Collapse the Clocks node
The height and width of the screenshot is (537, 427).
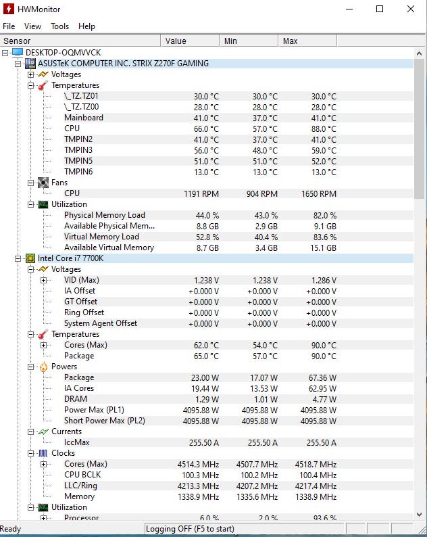[31, 453]
